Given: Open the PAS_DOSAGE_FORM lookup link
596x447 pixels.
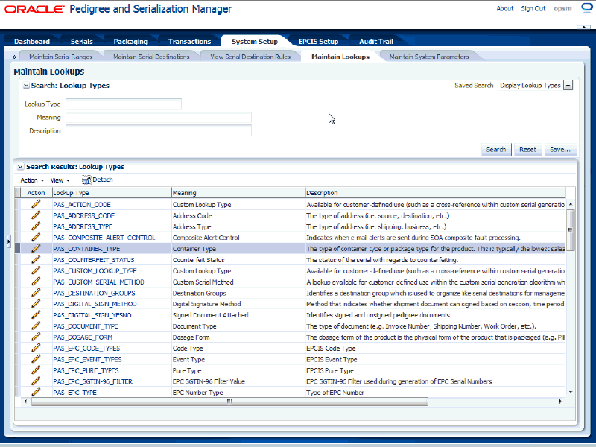Looking at the screenshot, I should pos(83,337).
